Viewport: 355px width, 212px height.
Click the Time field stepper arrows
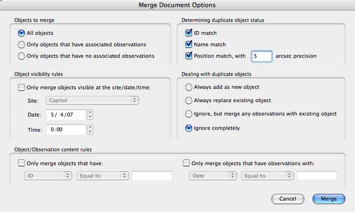[x=90, y=129]
